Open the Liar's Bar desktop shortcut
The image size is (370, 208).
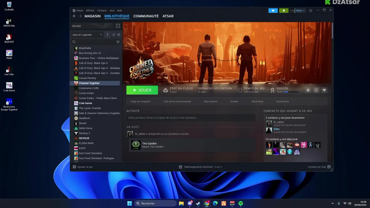point(9,71)
